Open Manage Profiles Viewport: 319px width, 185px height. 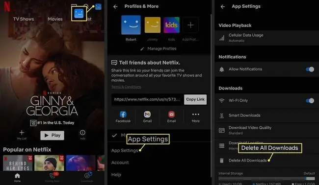(159, 48)
